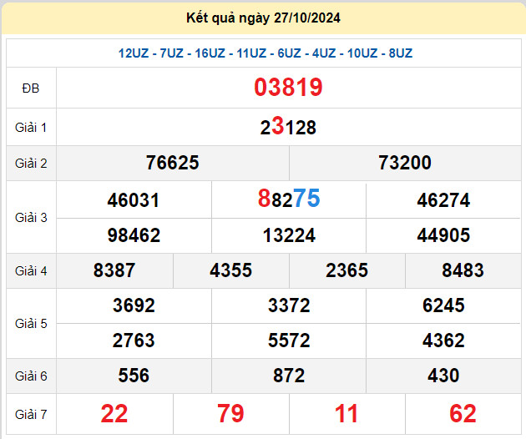526x439 pixels.
Task: Click Giải 6 number 556
Action: point(134,376)
